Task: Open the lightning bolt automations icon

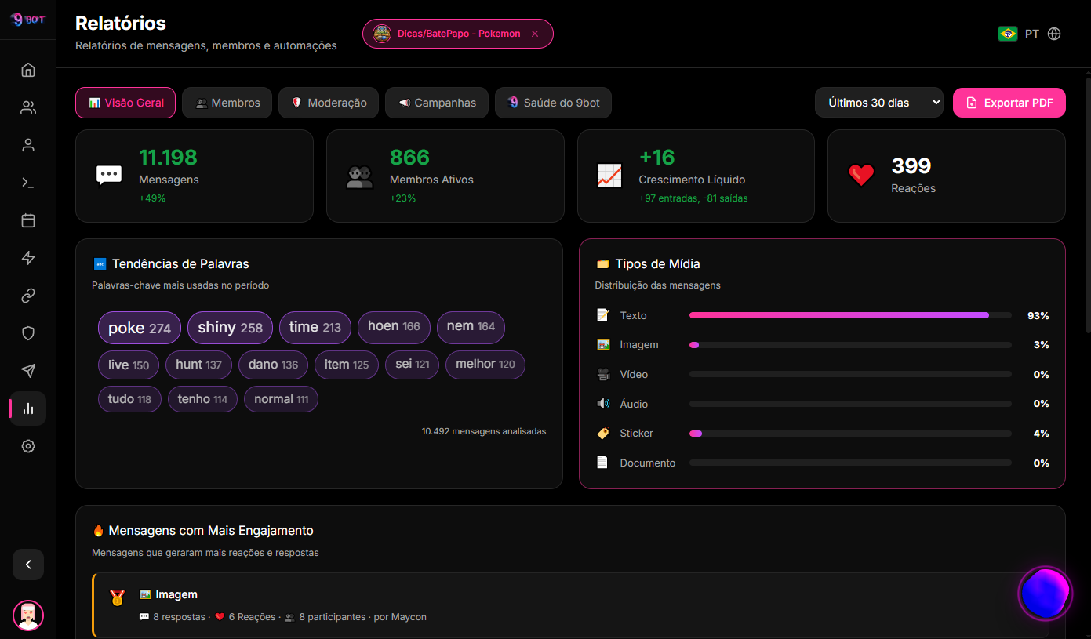Action: click(28, 258)
